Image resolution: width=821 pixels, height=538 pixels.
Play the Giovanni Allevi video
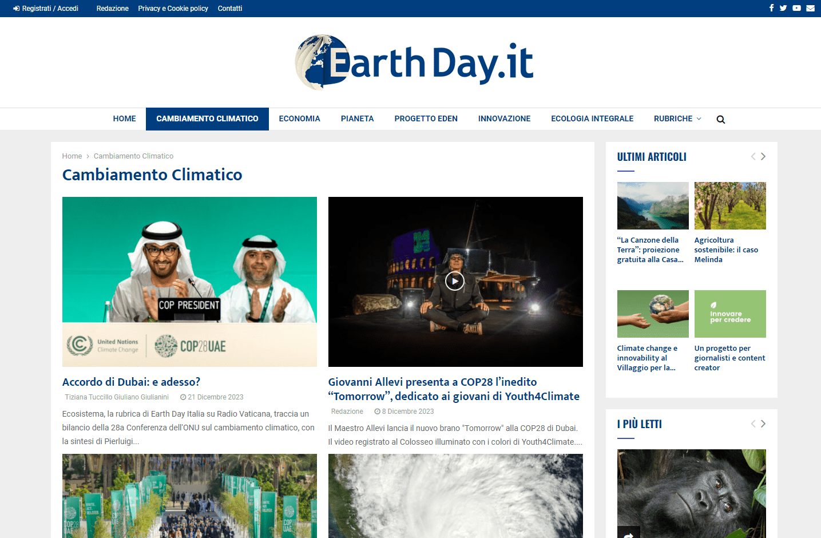(x=455, y=281)
